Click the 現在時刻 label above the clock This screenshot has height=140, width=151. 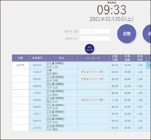(112, 3)
